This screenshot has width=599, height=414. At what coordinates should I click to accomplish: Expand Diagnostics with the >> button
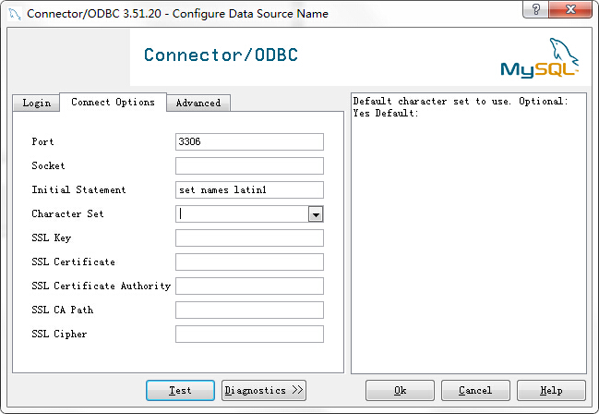point(264,390)
